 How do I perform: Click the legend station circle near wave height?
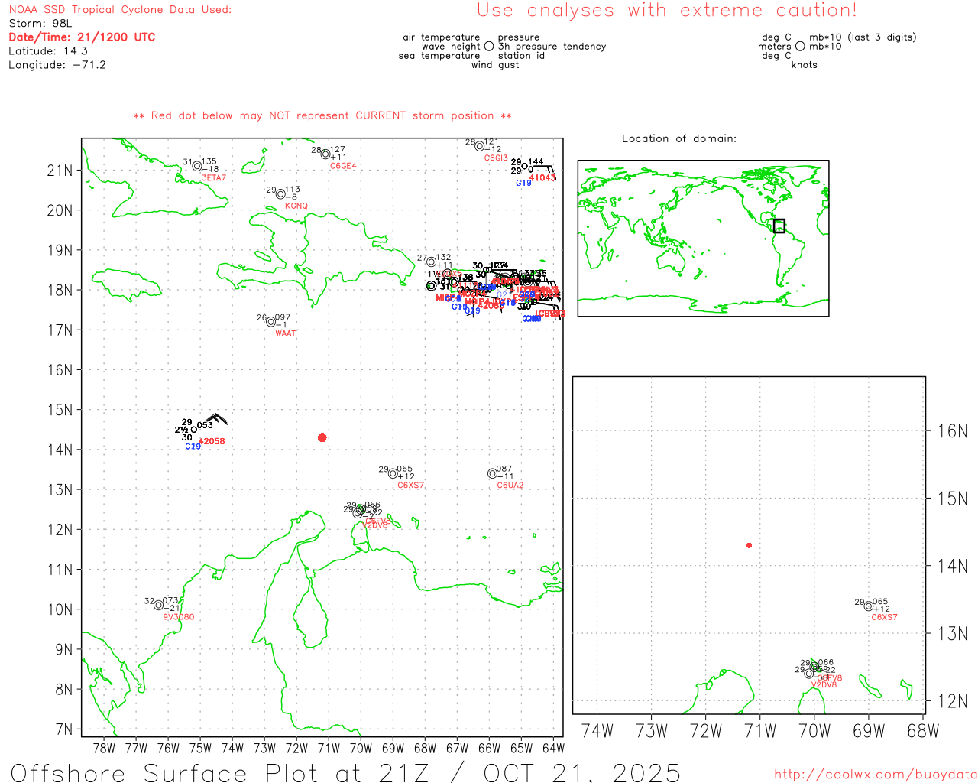pyautogui.click(x=489, y=47)
